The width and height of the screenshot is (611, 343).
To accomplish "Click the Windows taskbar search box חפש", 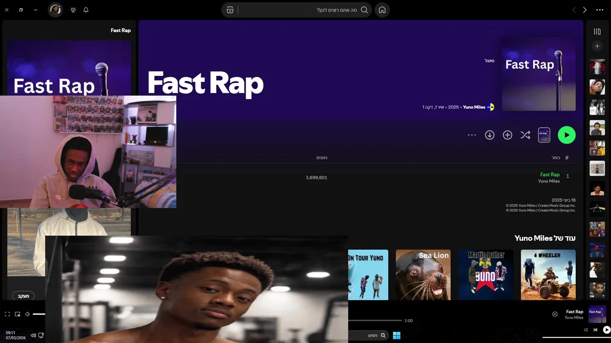I will coord(368,335).
